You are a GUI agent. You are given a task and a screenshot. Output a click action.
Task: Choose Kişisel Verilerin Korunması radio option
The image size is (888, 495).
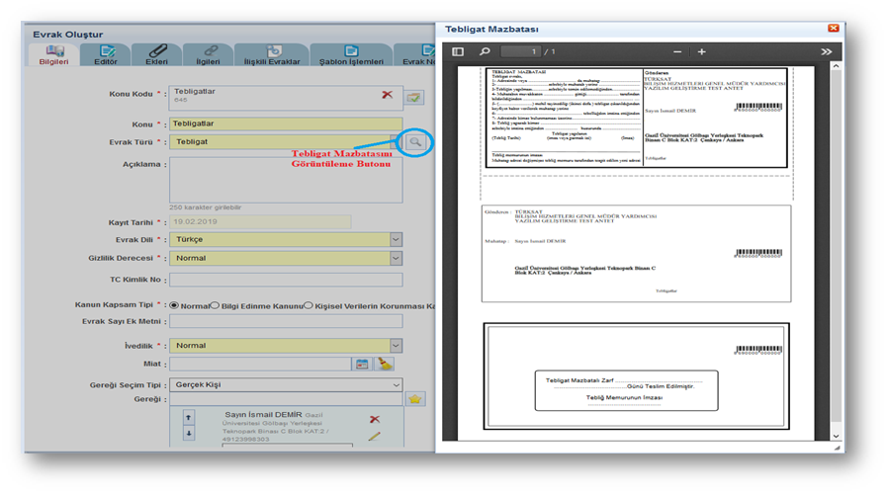click(x=309, y=305)
